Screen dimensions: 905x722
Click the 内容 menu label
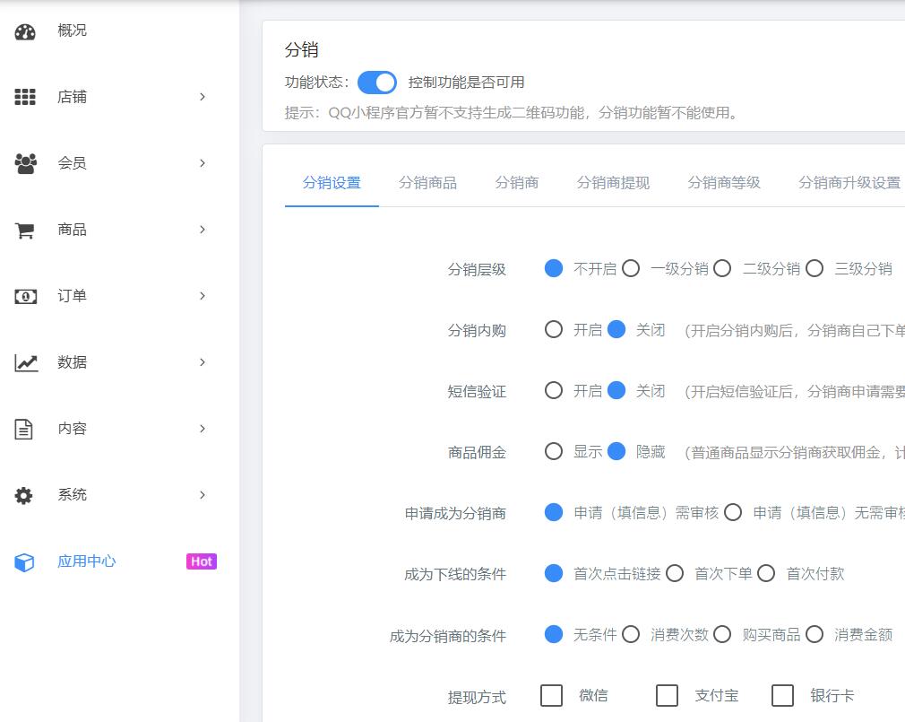[73, 429]
